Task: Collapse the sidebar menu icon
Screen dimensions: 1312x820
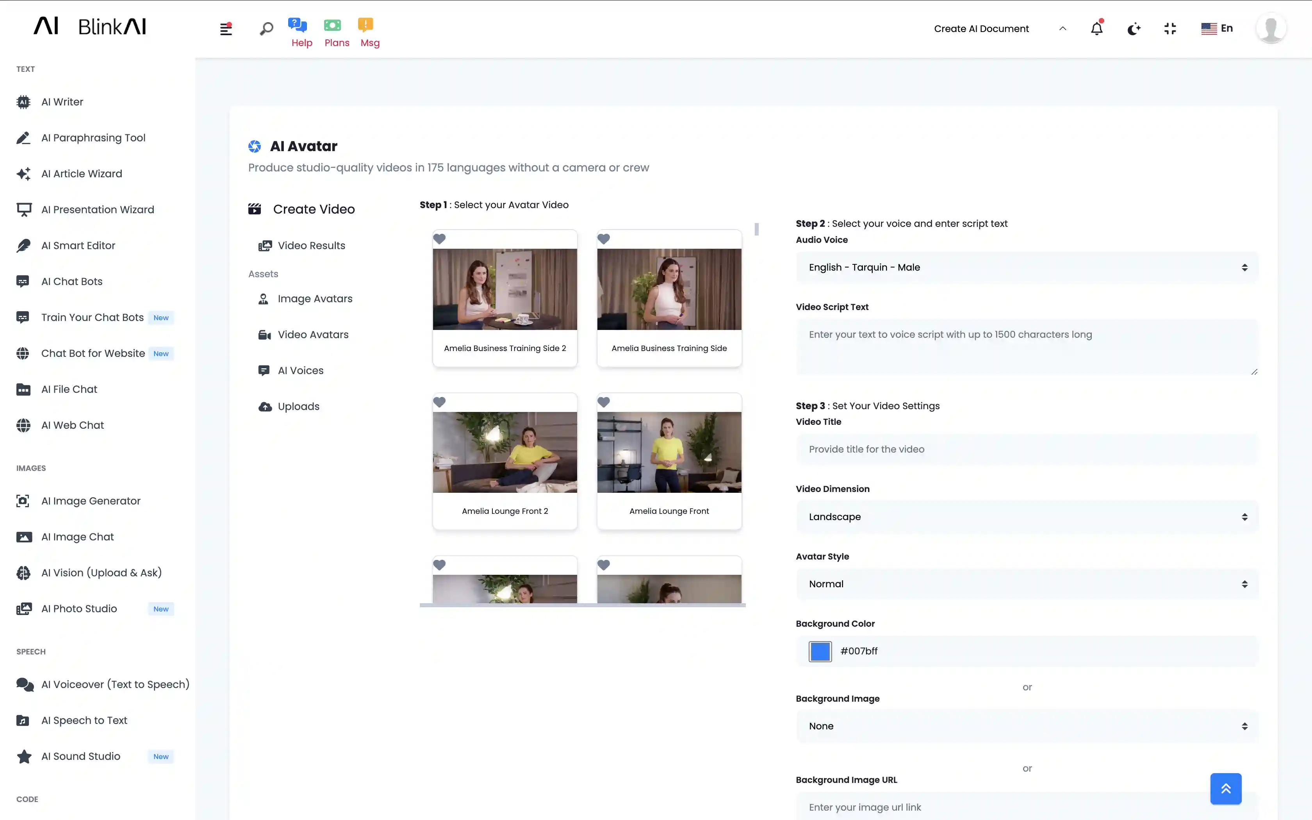Action: (x=226, y=29)
